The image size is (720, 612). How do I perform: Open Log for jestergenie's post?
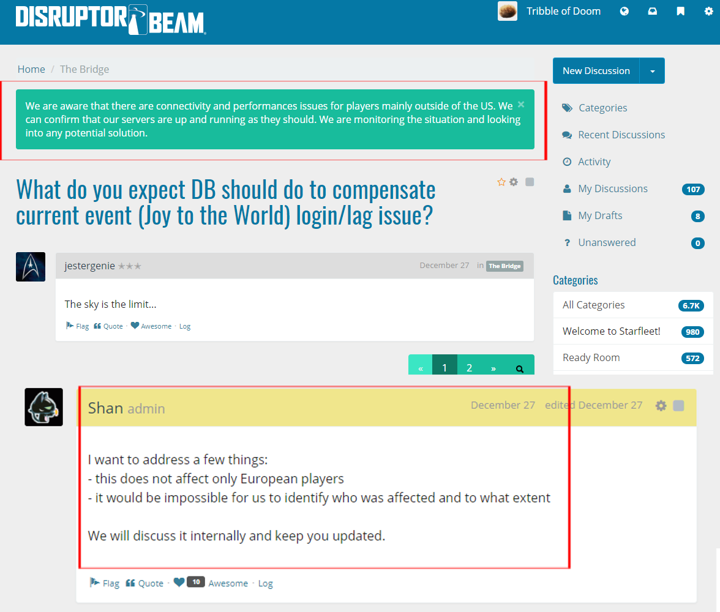[x=185, y=326]
